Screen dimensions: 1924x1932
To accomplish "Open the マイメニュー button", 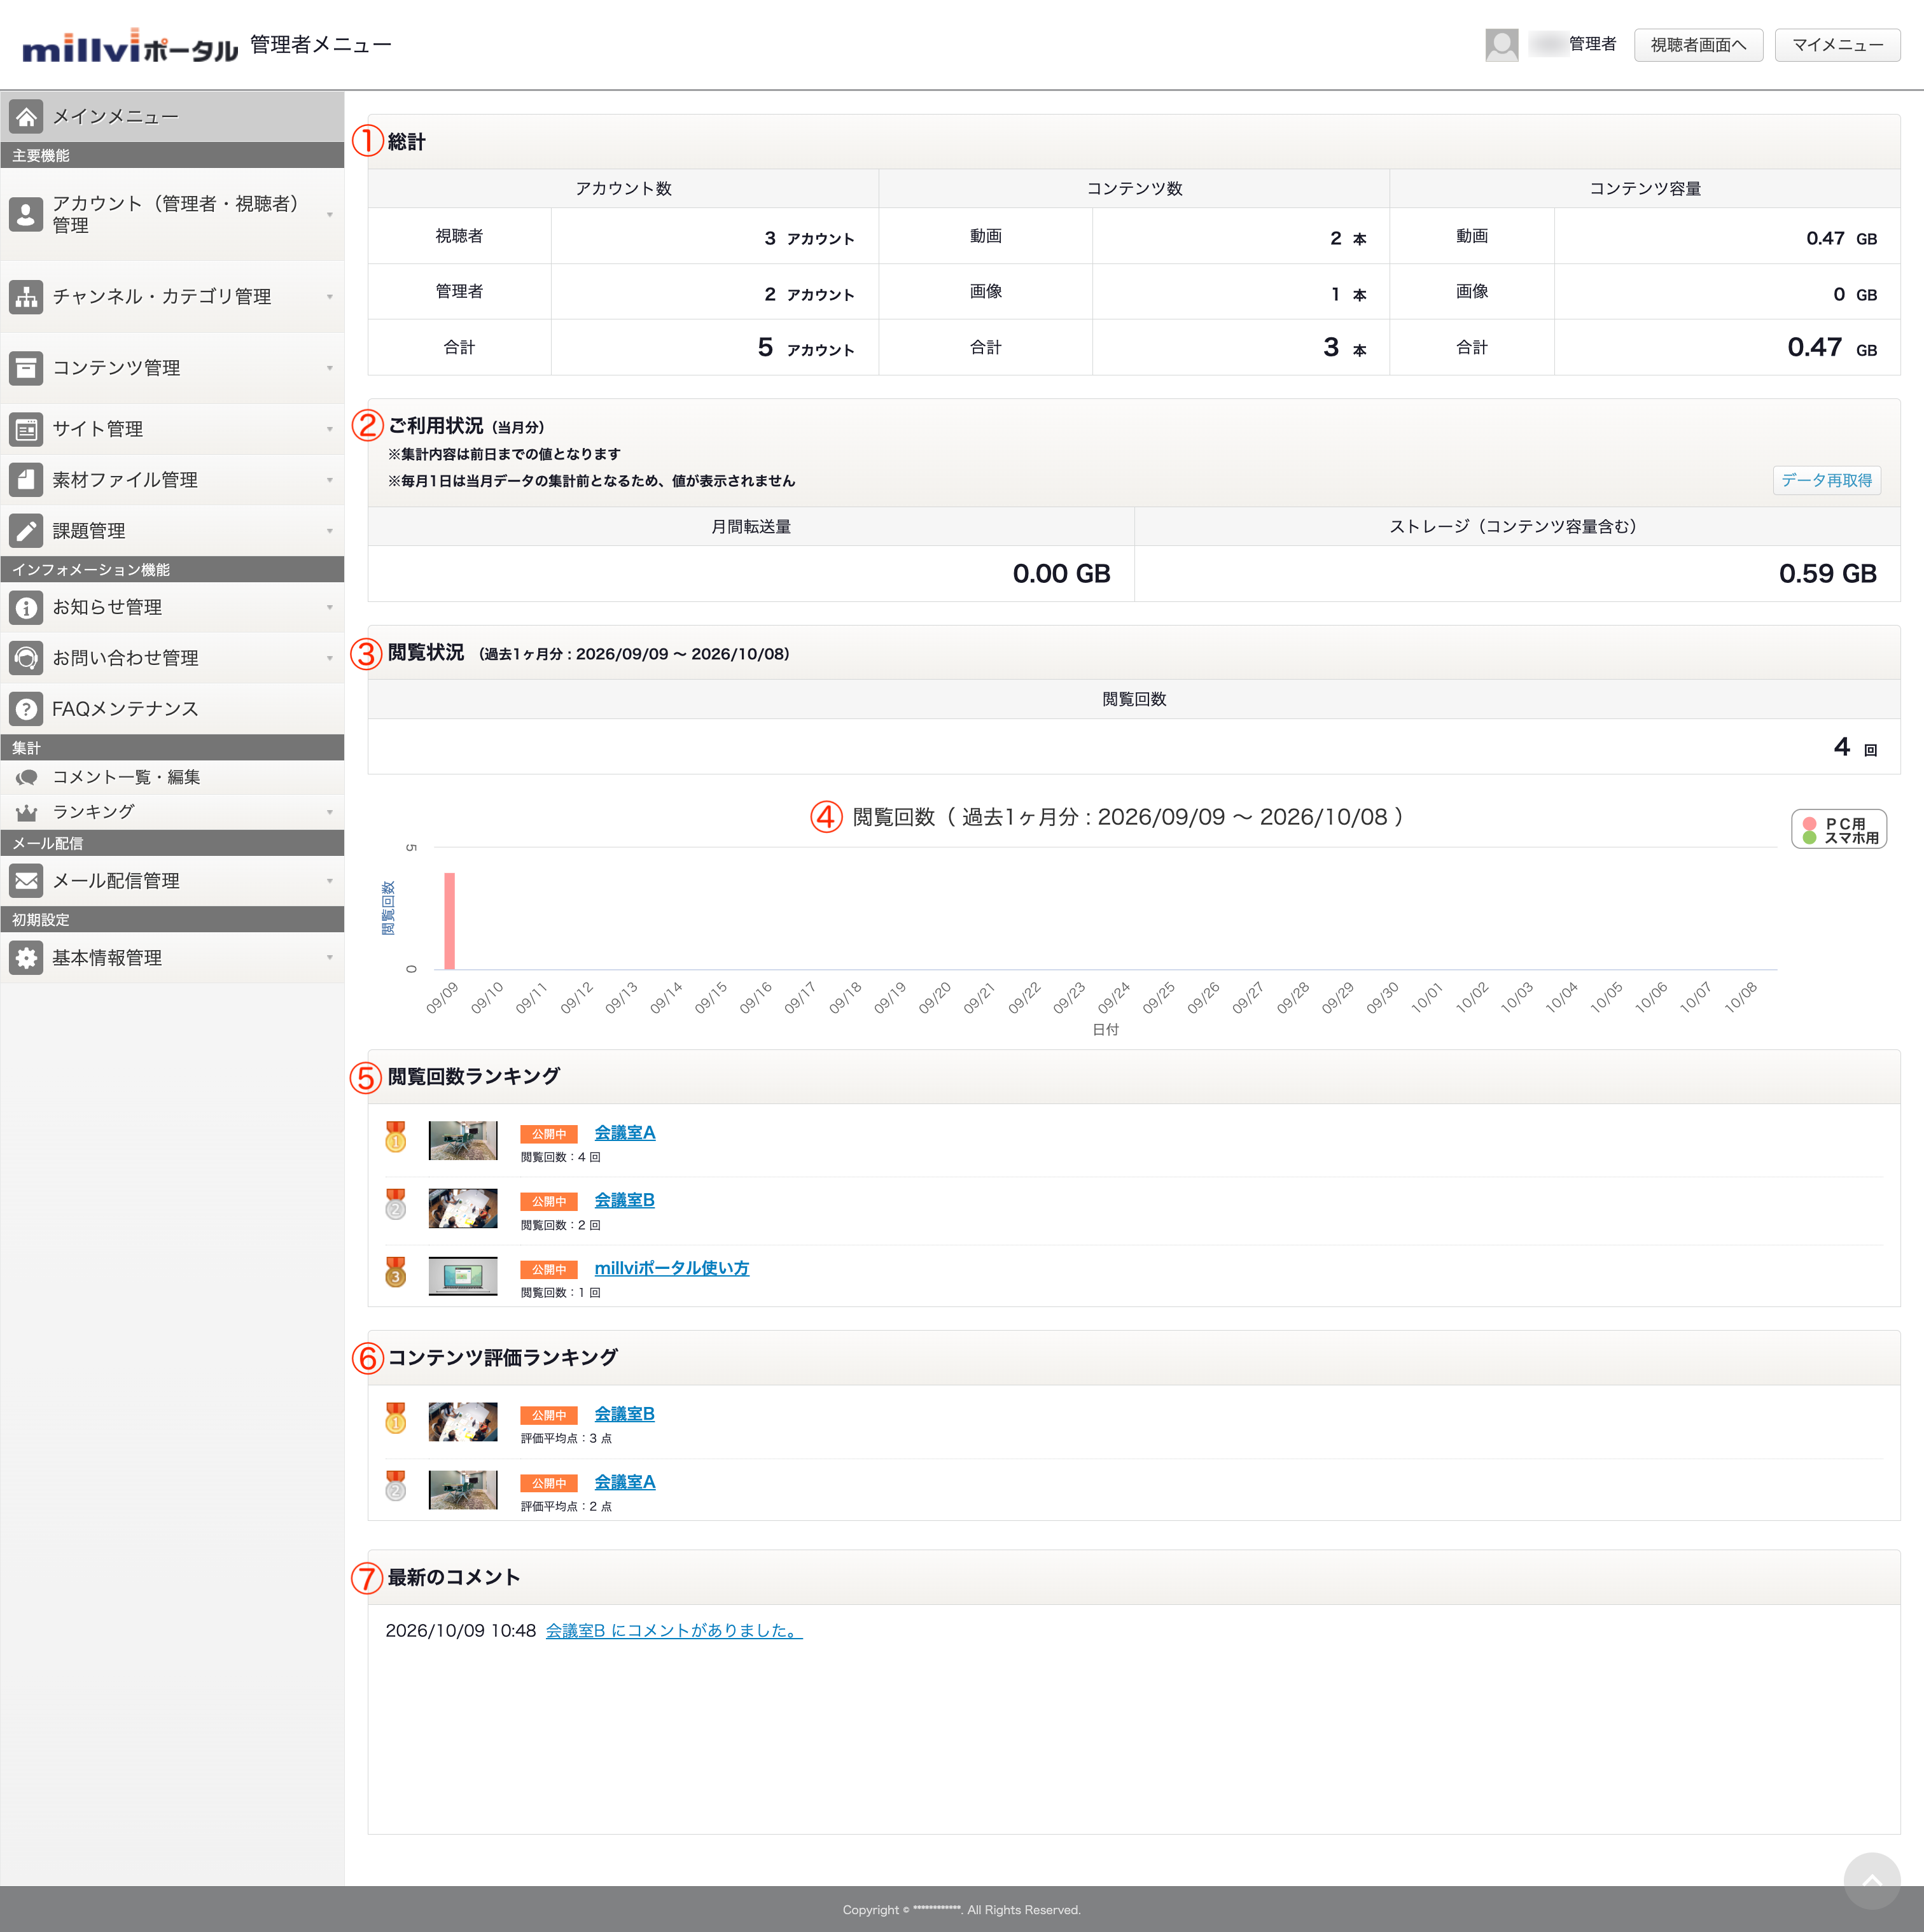I will pos(1837,45).
